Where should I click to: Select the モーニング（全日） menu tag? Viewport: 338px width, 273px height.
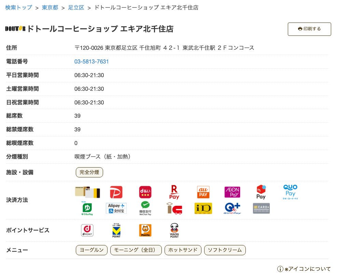(136, 250)
